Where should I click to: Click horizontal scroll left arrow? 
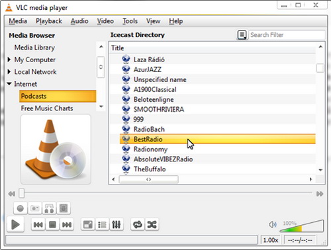pos(113,179)
